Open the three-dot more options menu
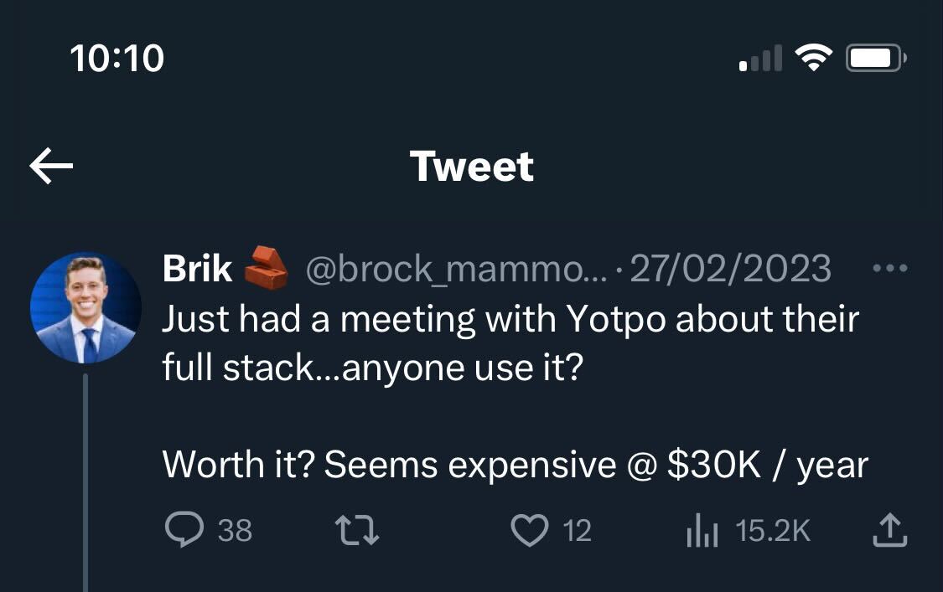 (x=890, y=269)
